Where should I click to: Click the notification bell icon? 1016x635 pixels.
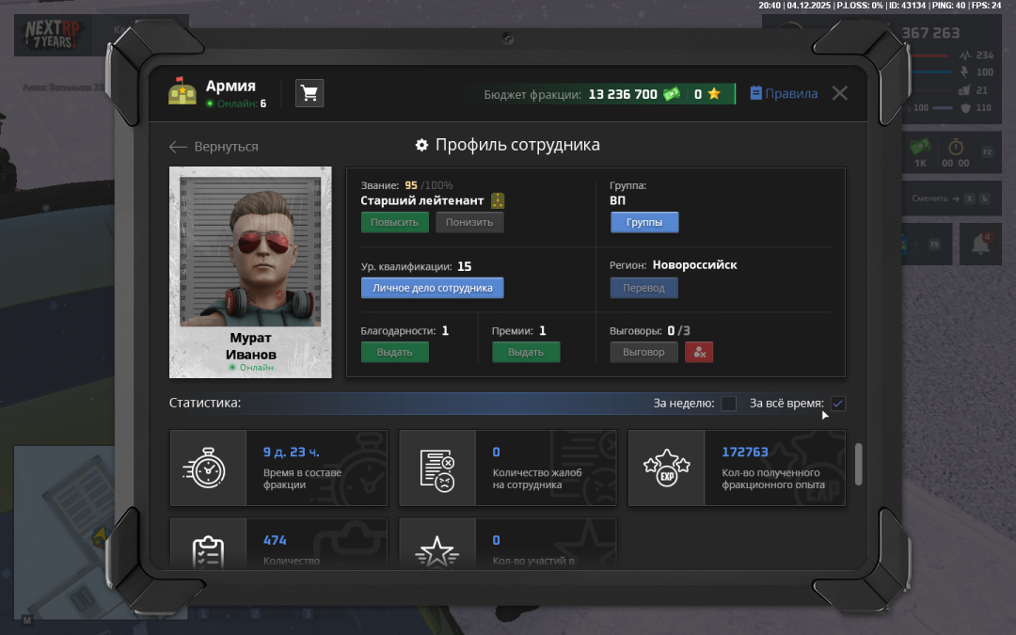pos(979,244)
